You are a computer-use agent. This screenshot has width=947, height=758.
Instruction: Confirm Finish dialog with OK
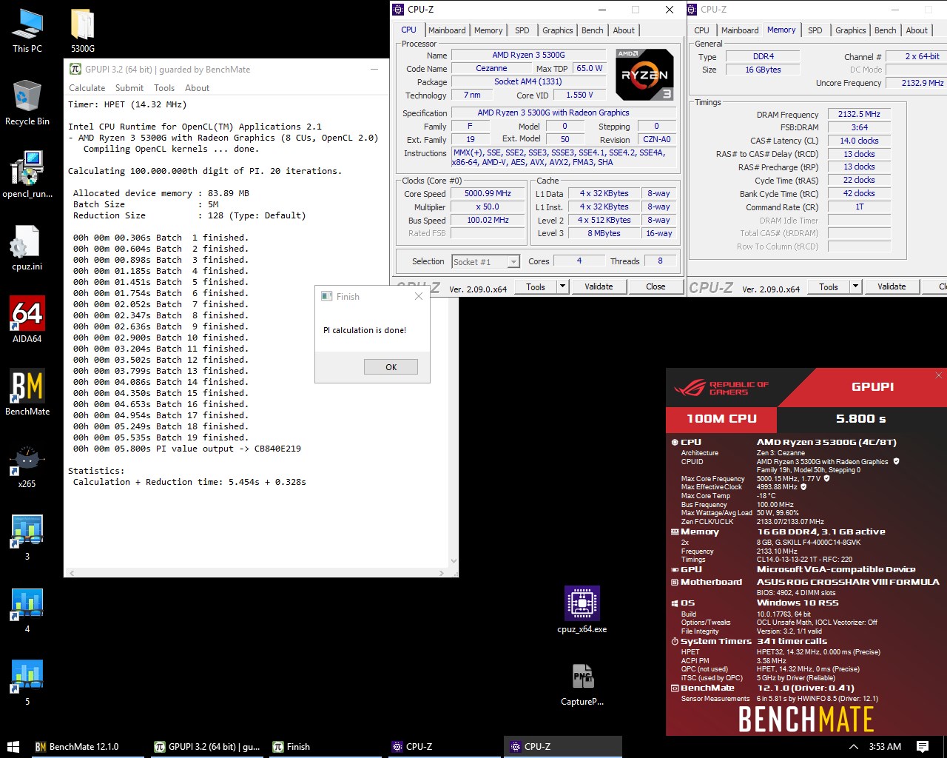(391, 366)
